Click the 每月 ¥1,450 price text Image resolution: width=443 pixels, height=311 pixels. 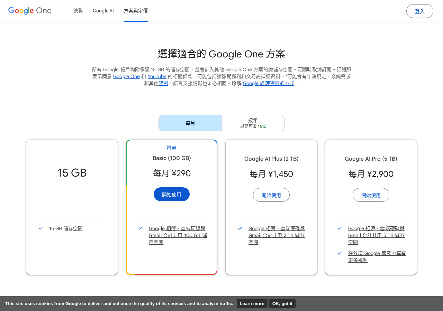[271, 174]
